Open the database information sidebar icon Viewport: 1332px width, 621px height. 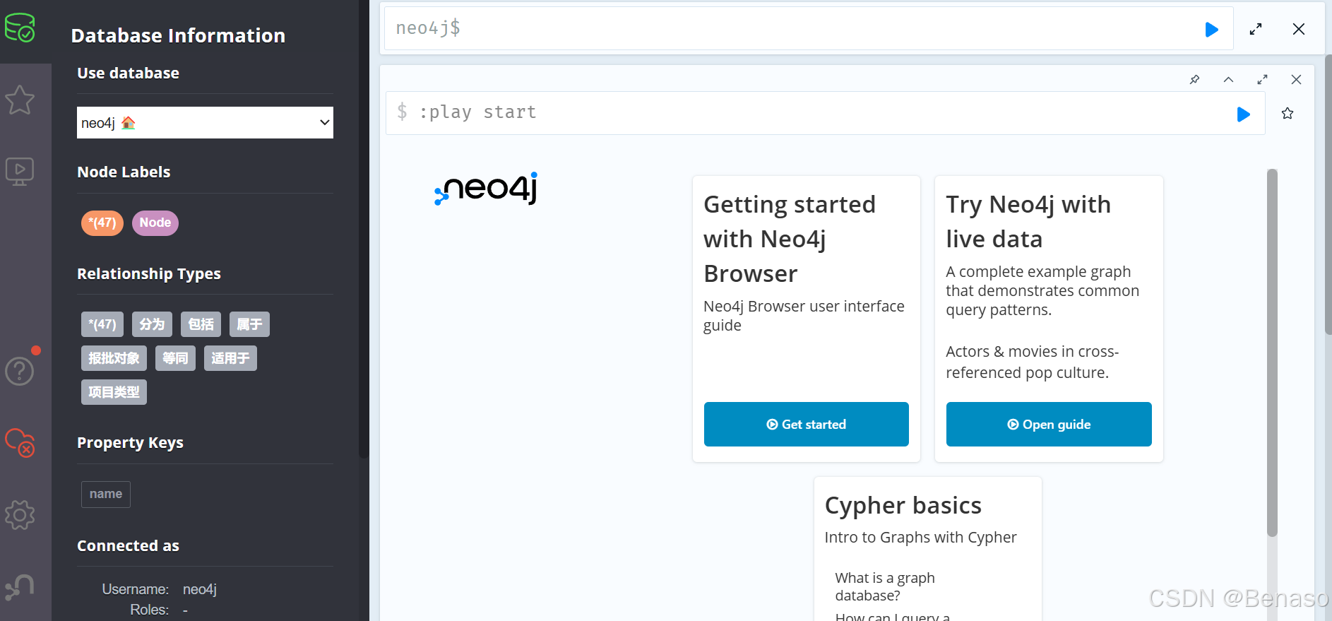click(x=20, y=28)
